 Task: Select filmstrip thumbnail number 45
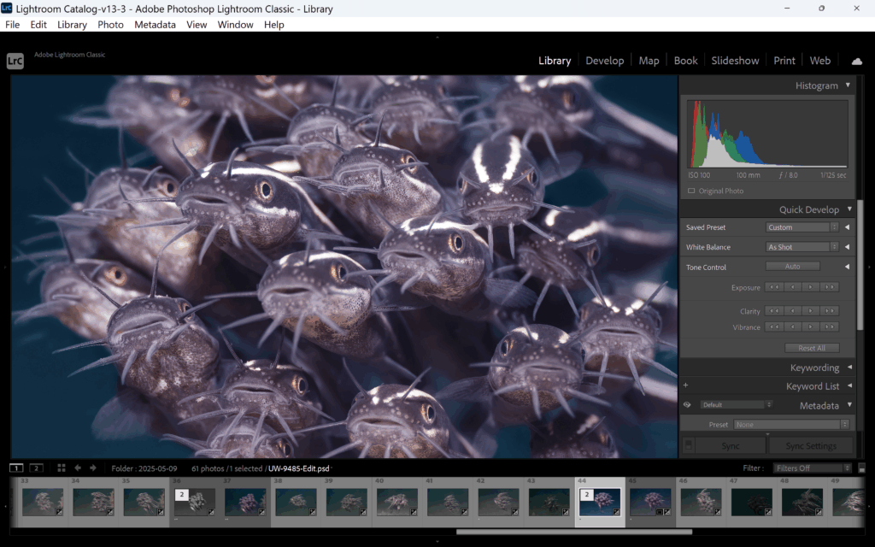650,502
